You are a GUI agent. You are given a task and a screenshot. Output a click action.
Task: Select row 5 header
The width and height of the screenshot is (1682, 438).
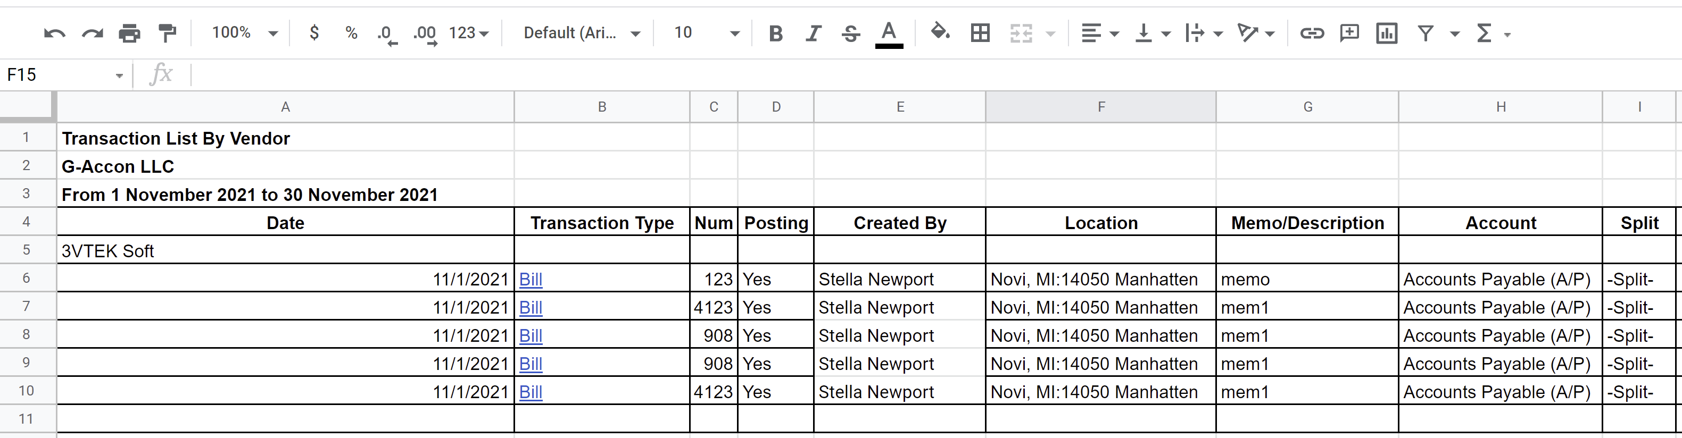click(x=26, y=250)
